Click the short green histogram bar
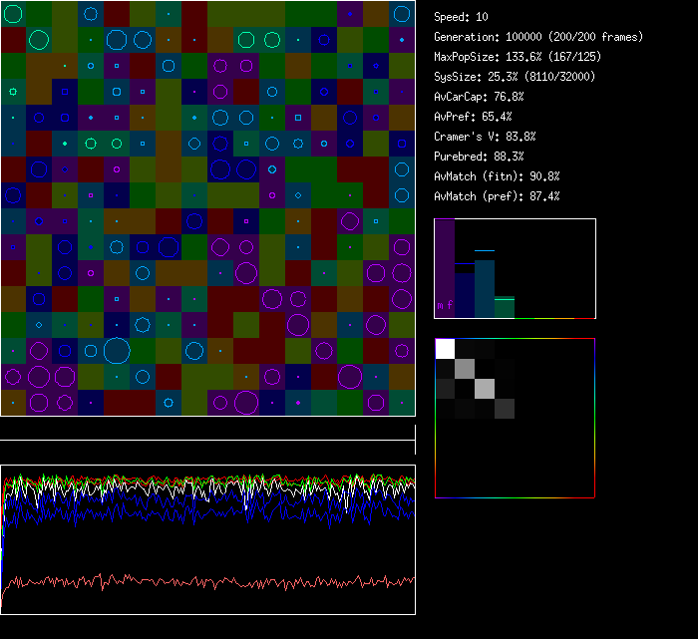Image resolution: width=698 pixels, height=639 pixels. (505, 307)
